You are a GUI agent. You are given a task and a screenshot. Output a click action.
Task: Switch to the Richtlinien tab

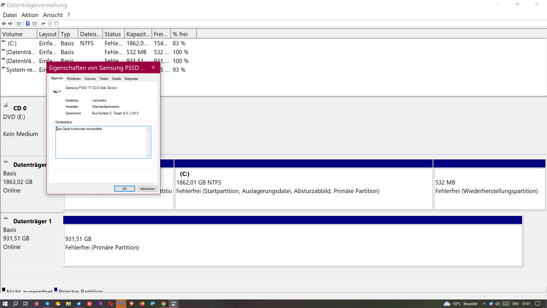[x=74, y=79]
